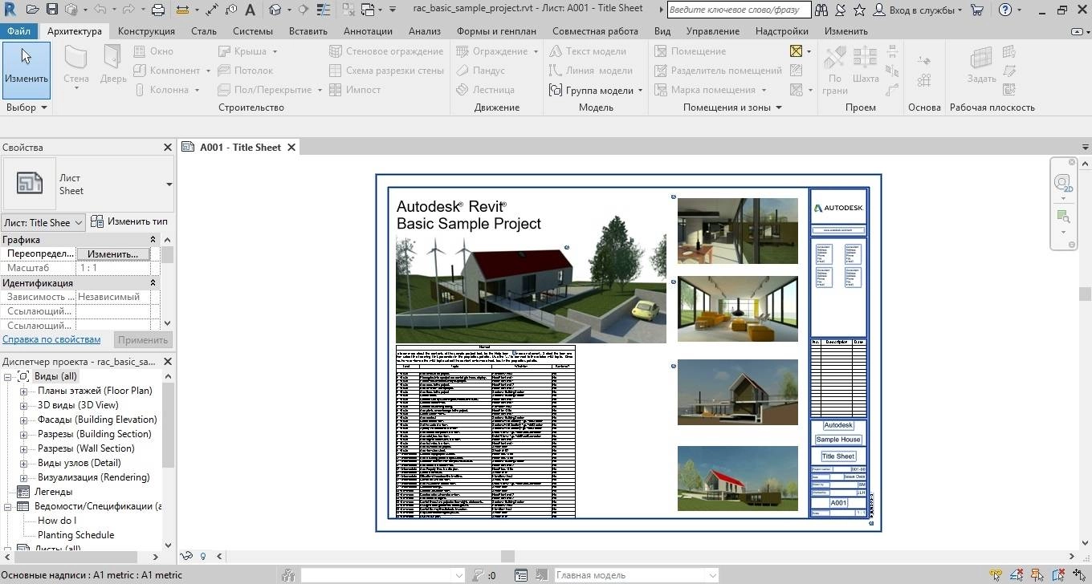Open the Autodesk App Store cart icon
The height and width of the screenshot is (584, 1092).
(977, 10)
